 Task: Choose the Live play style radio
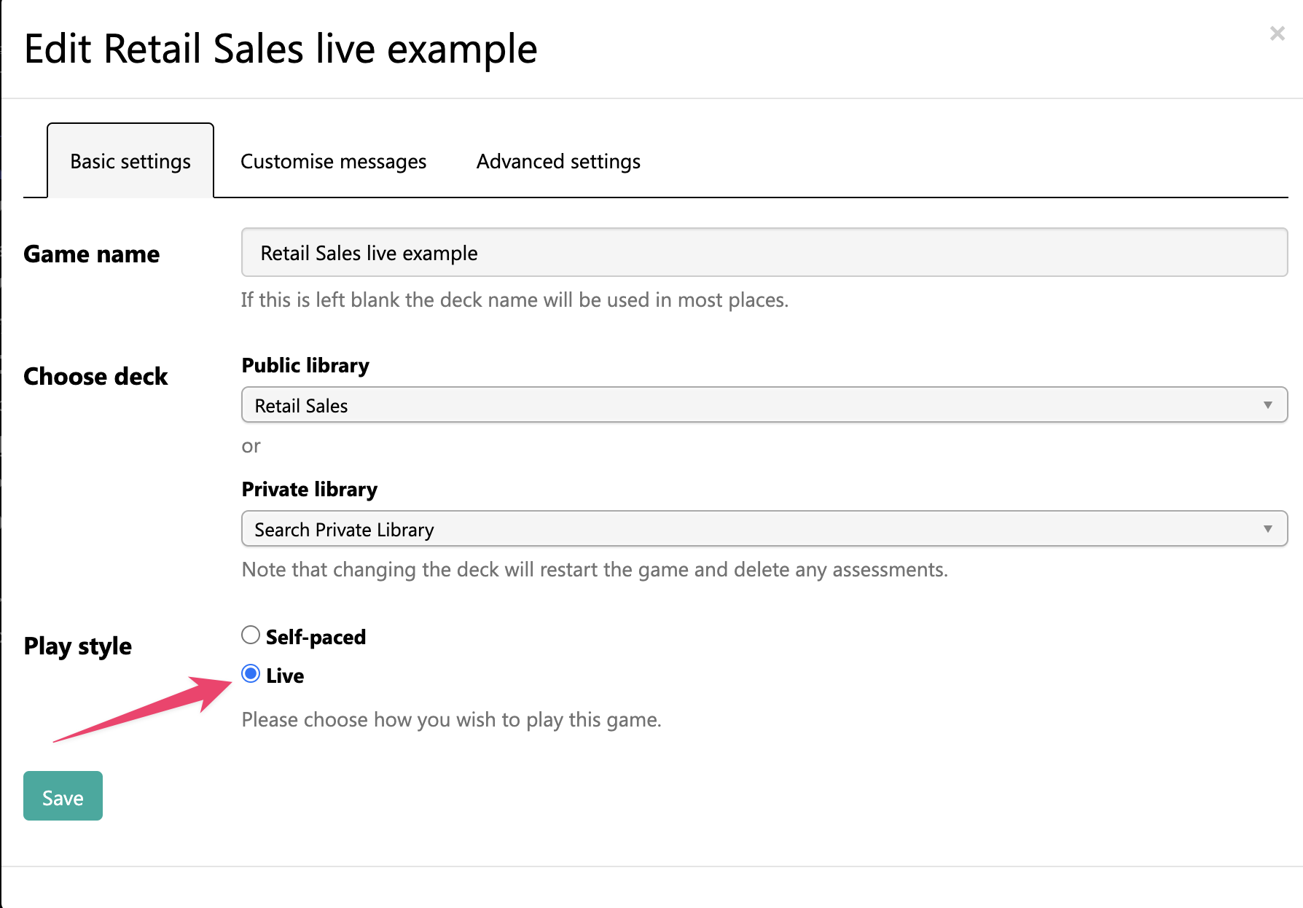251,673
